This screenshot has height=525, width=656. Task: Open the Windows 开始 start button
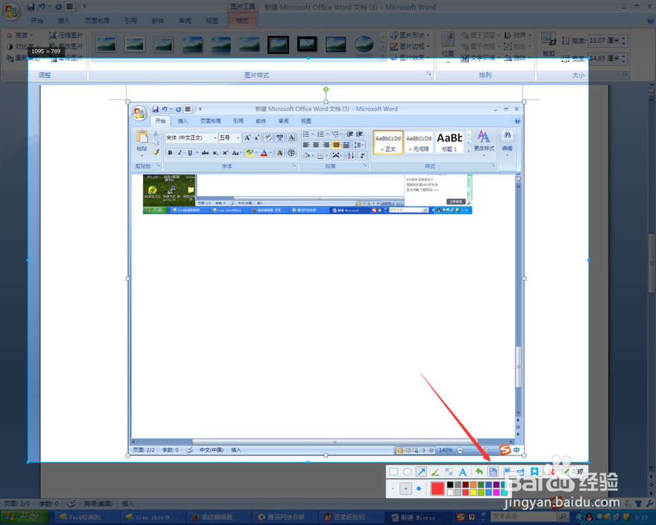[24, 517]
